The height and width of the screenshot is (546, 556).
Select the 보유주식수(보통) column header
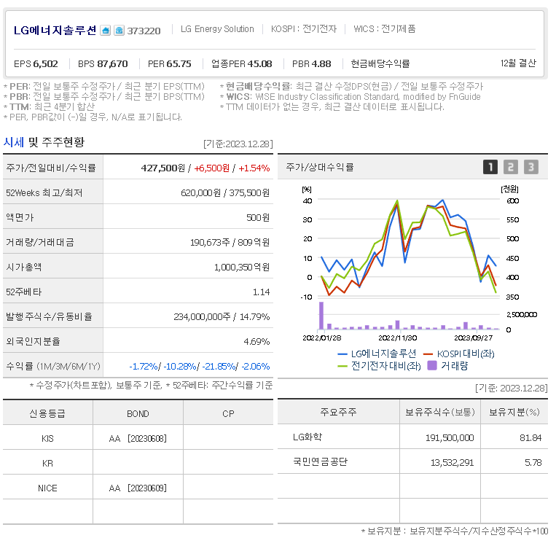tap(440, 412)
